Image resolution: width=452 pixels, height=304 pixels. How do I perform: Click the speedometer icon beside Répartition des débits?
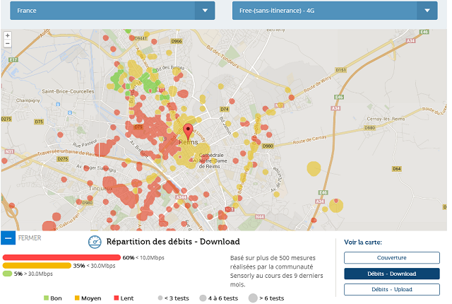pyautogui.click(x=94, y=242)
